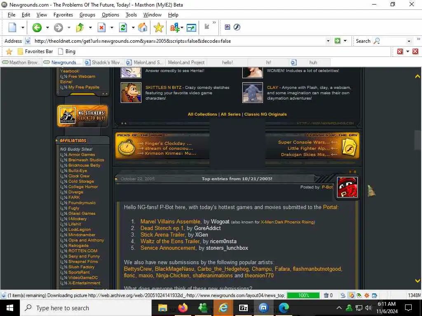Click inside the Address URL field
The height and width of the screenshot is (316, 422).
click(x=178, y=41)
